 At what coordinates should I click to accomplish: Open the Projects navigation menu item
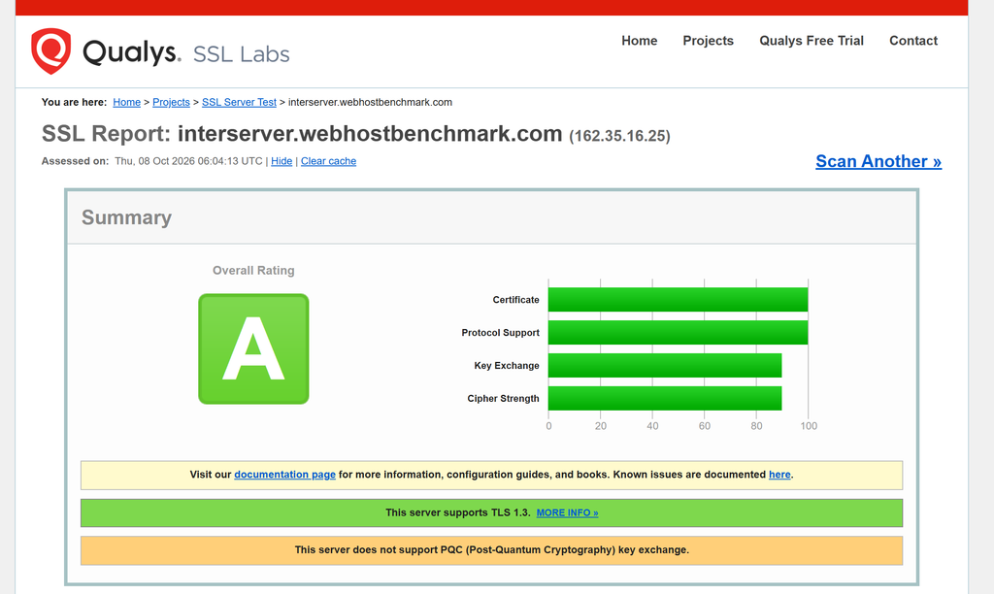pos(708,41)
